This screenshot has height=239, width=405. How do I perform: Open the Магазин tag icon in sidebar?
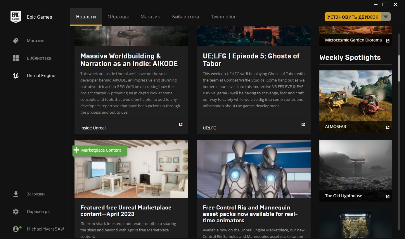coord(16,41)
